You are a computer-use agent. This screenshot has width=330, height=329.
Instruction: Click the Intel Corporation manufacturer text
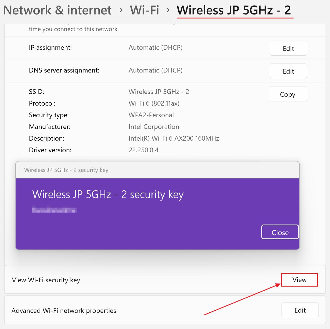[x=154, y=127]
